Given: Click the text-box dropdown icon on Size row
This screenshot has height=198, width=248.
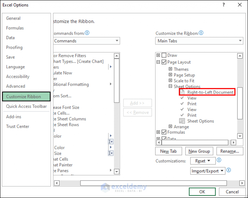Looking at the screenshot, I should pyautogui.click(x=111, y=153).
